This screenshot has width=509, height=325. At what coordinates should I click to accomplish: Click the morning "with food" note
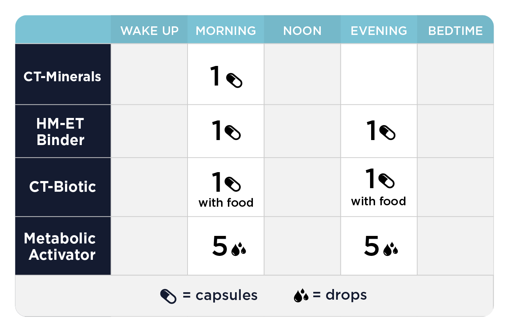tap(226, 203)
